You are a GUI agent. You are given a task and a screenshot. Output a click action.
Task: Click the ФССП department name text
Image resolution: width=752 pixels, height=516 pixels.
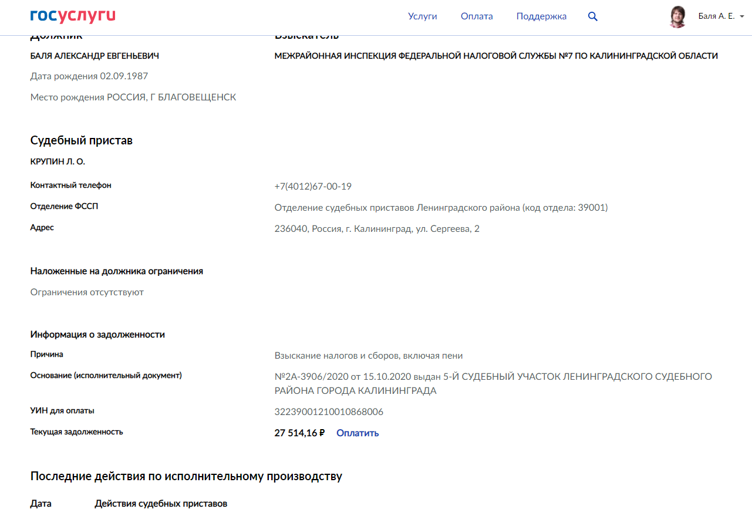pyautogui.click(x=441, y=208)
